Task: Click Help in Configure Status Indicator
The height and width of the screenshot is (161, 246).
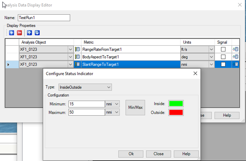Action: (x=186, y=154)
